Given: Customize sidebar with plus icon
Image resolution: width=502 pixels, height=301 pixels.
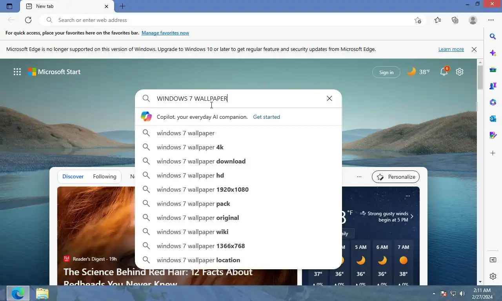Looking at the screenshot, I should 493,153.
